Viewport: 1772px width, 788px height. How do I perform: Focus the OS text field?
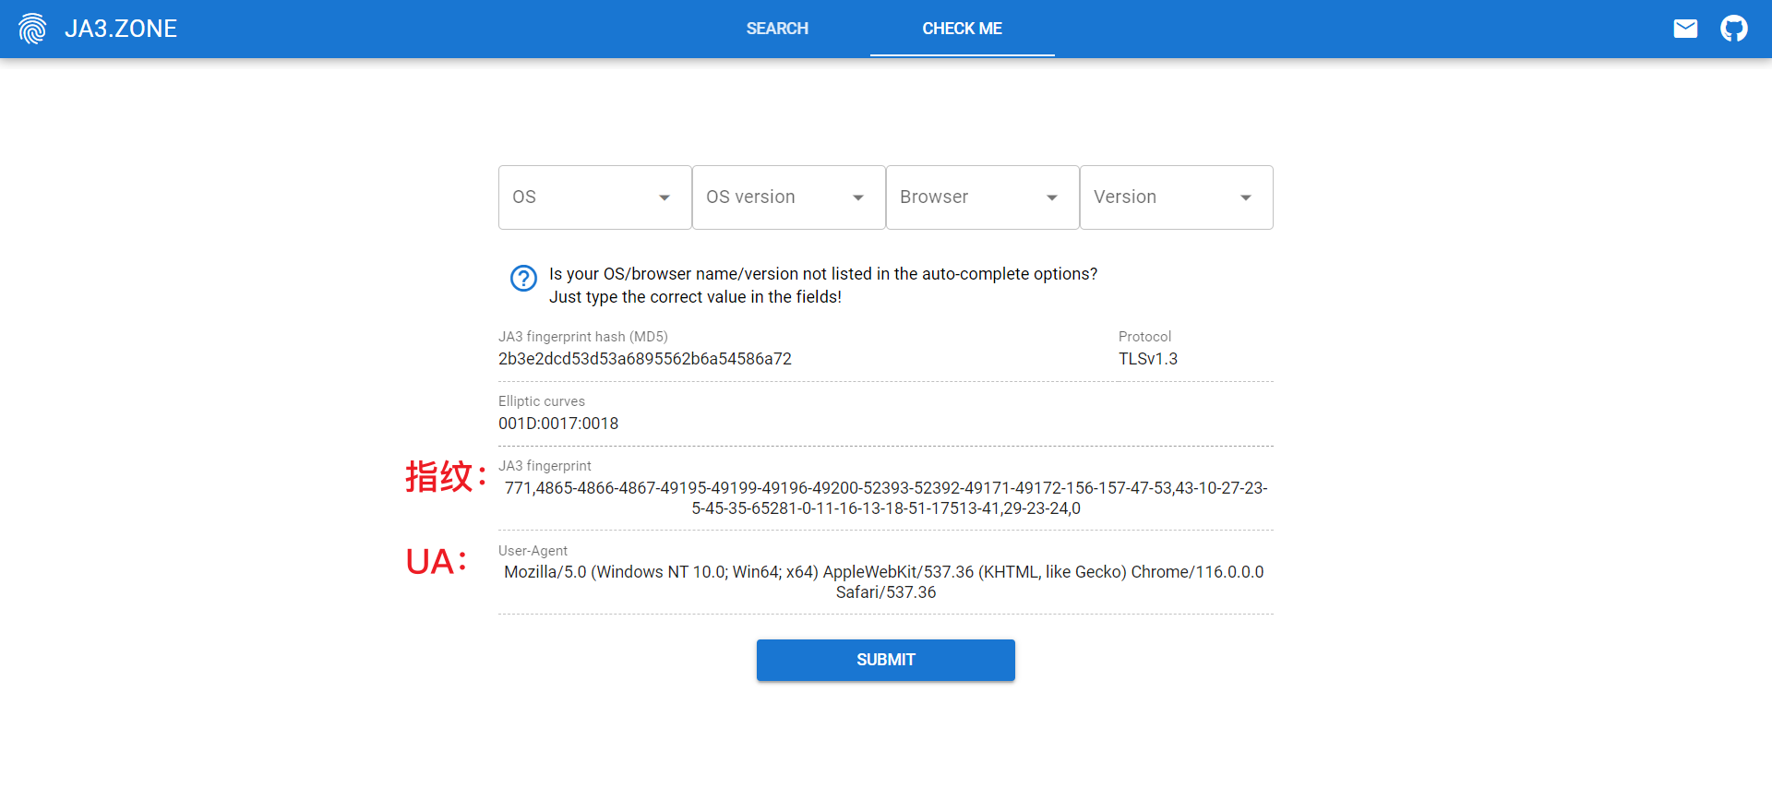tap(577, 197)
